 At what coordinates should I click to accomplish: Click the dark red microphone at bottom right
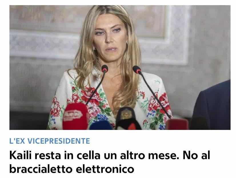177,124
